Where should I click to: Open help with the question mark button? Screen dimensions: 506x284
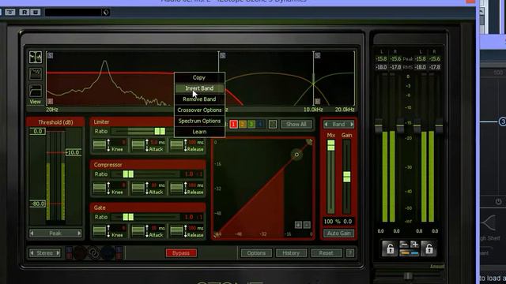tap(350, 253)
